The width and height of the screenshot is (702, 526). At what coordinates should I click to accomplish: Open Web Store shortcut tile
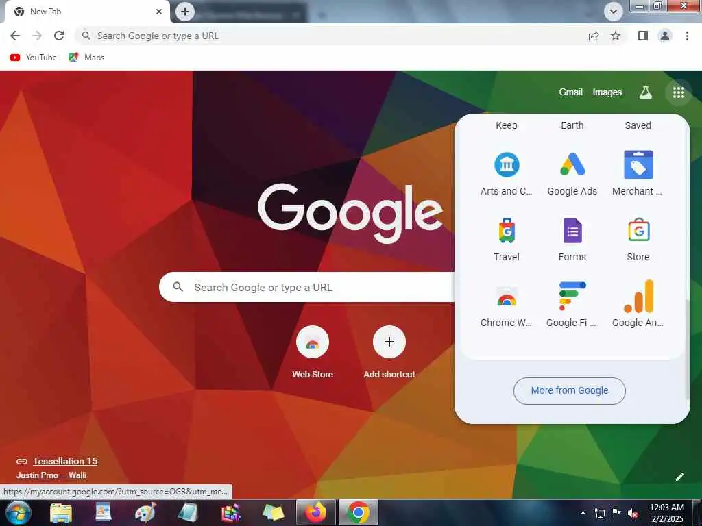tap(313, 353)
